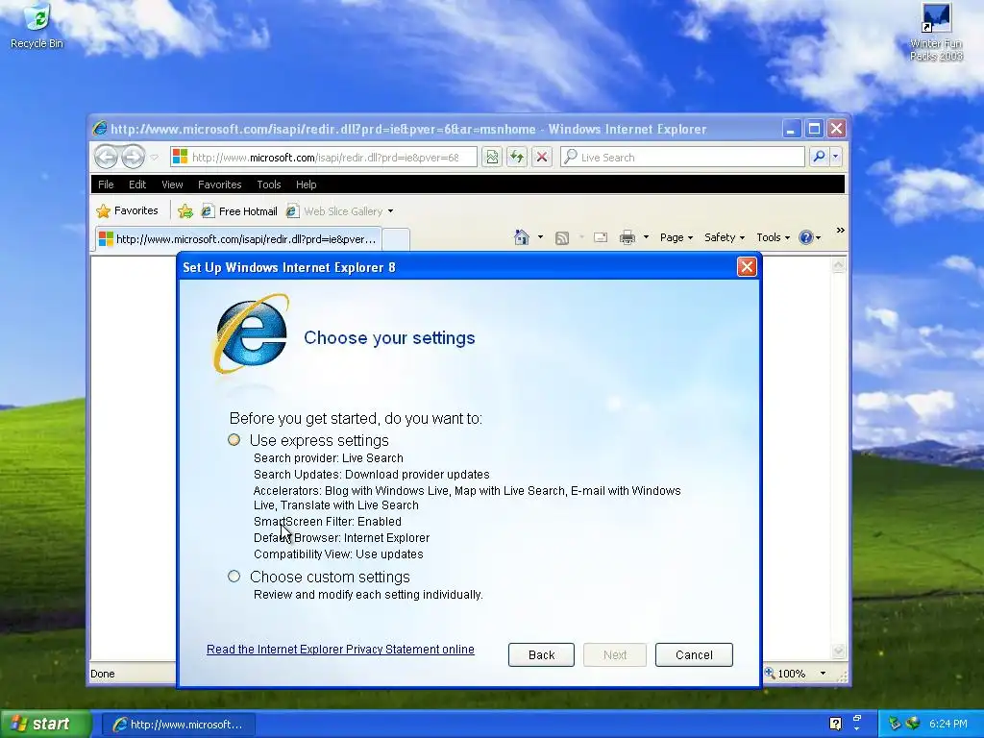This screenshot has width=984, height=738.
Task: Open the View menu
Action: click(172, 184)
